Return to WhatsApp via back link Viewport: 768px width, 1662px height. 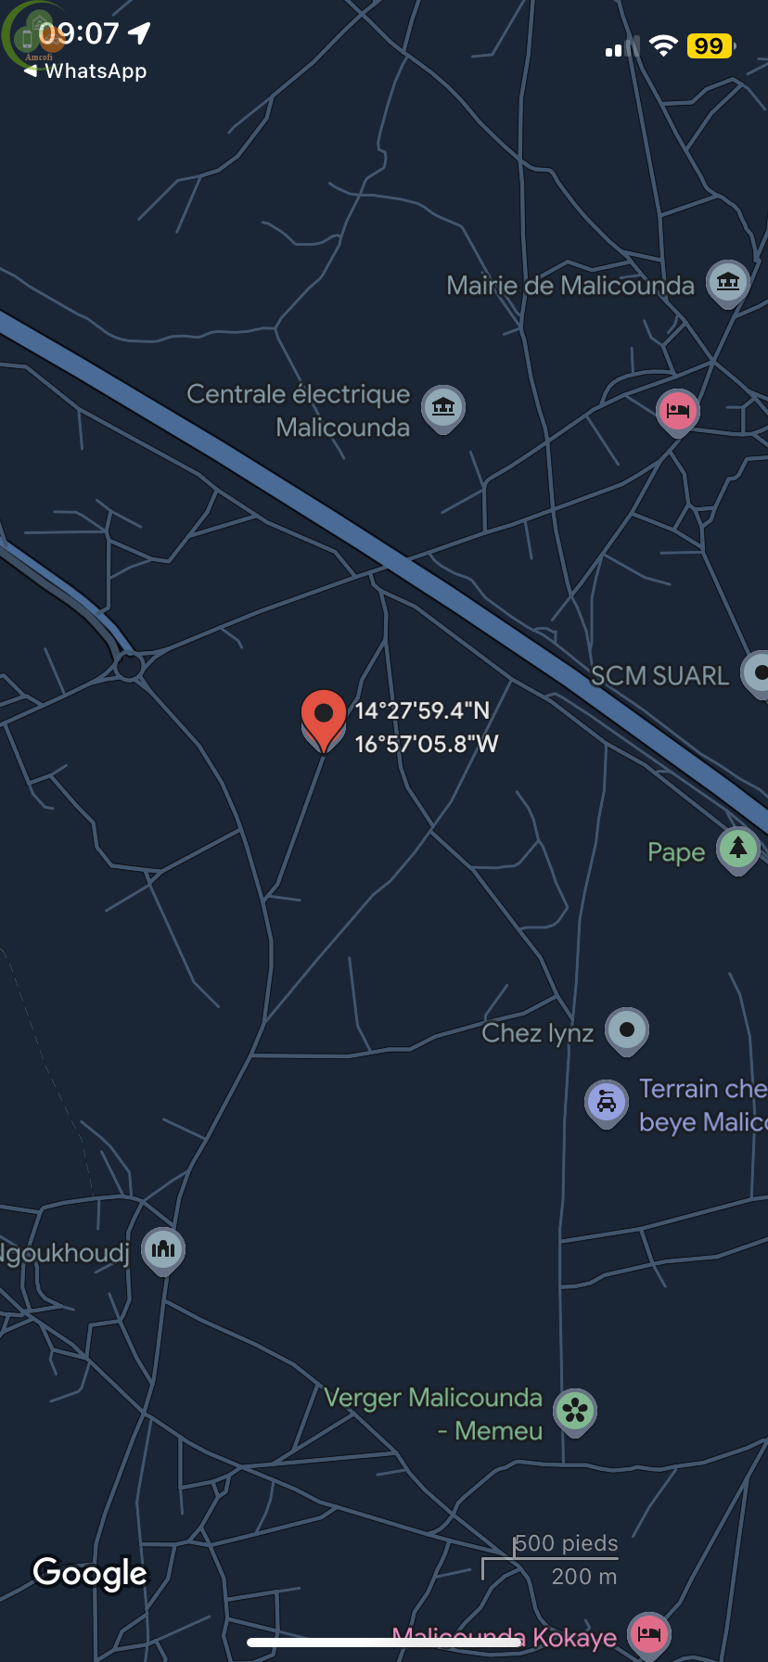coord(84,71)
